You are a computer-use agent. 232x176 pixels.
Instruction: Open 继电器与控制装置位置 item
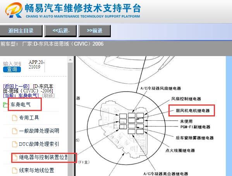43,157
